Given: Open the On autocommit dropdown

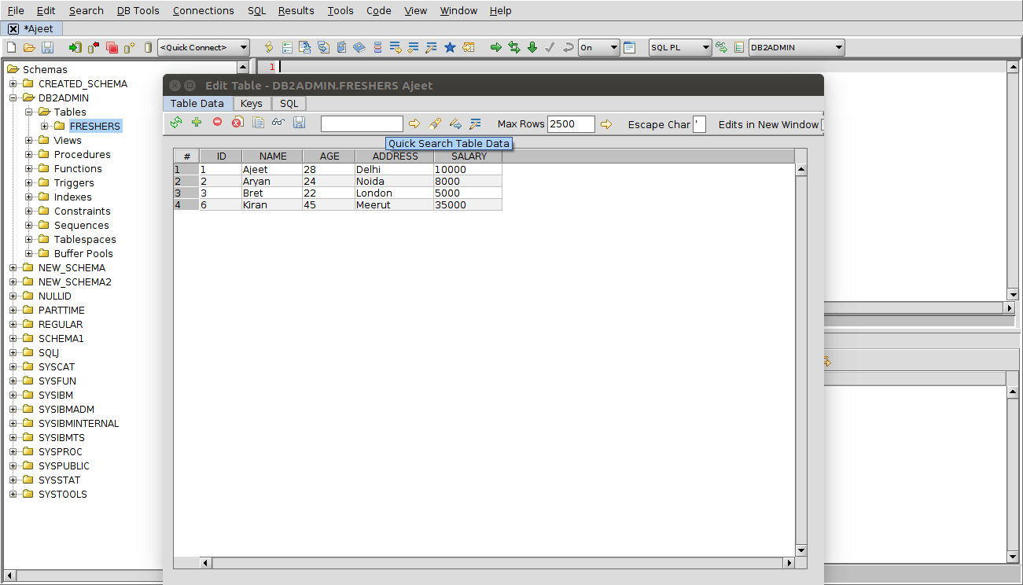Looking at the screenshot, I should click(x=599, y=47).
